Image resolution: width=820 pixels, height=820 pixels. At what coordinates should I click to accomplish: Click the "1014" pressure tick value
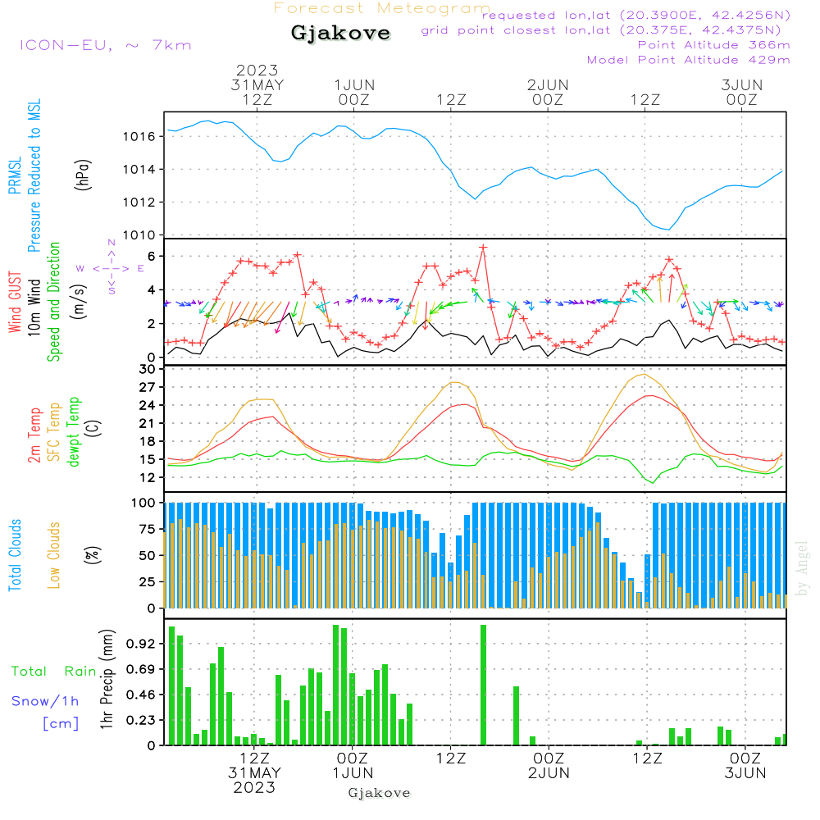pos(139,170)
